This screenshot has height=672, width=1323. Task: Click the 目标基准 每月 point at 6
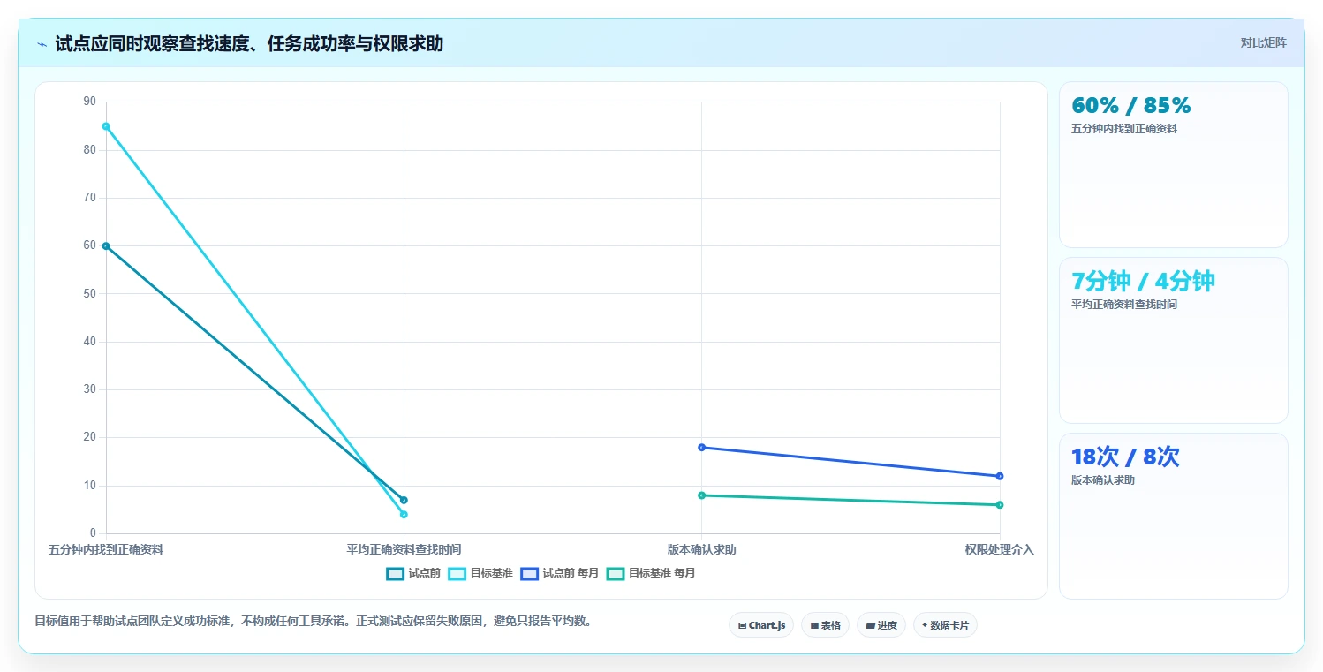(x=1000, y=505)
